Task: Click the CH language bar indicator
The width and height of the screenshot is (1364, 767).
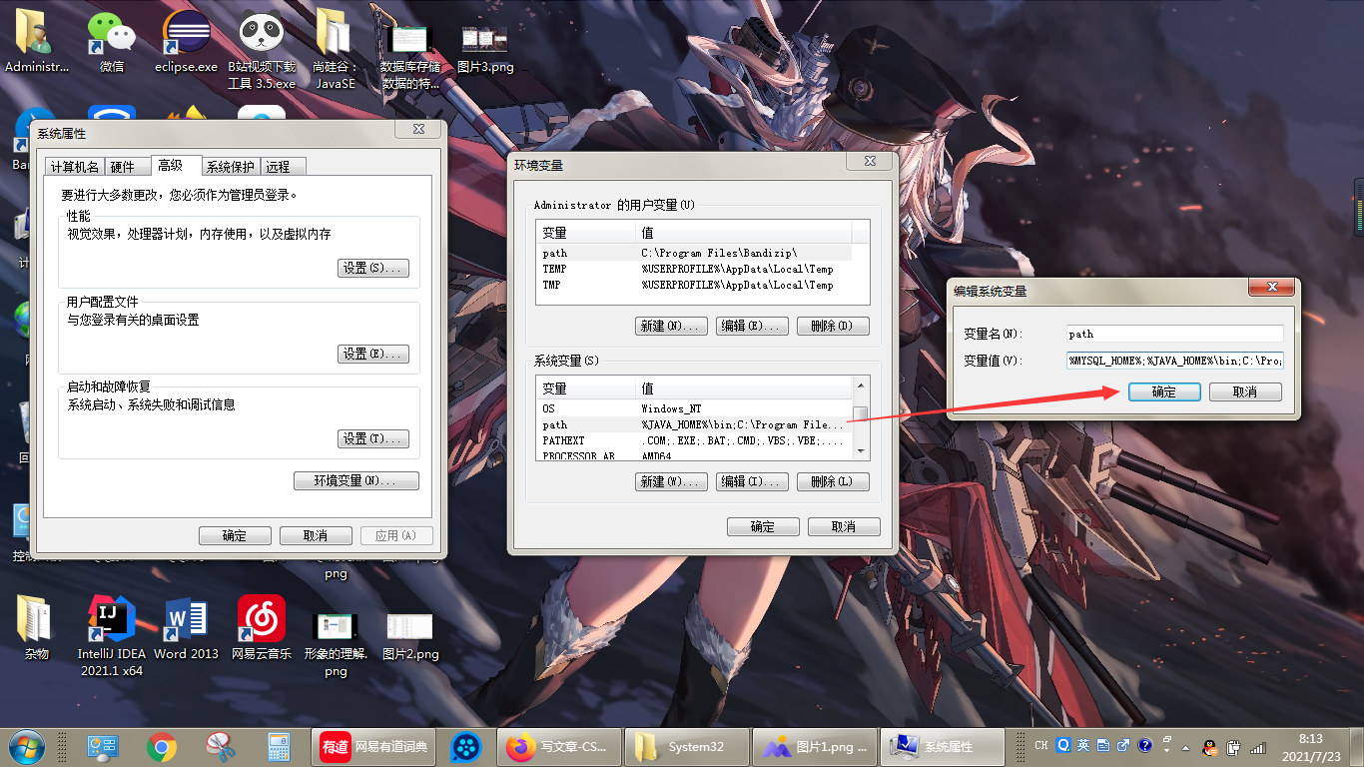Action: [x=1041, y=745]
